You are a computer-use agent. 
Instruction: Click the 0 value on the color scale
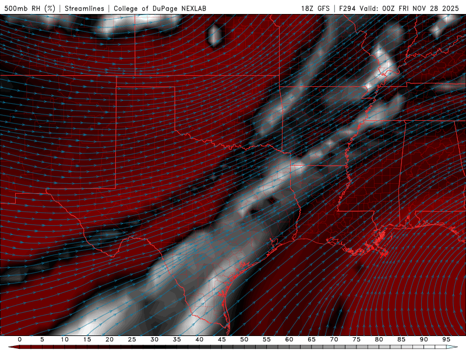pyautogui.click(x=20, y=339)
